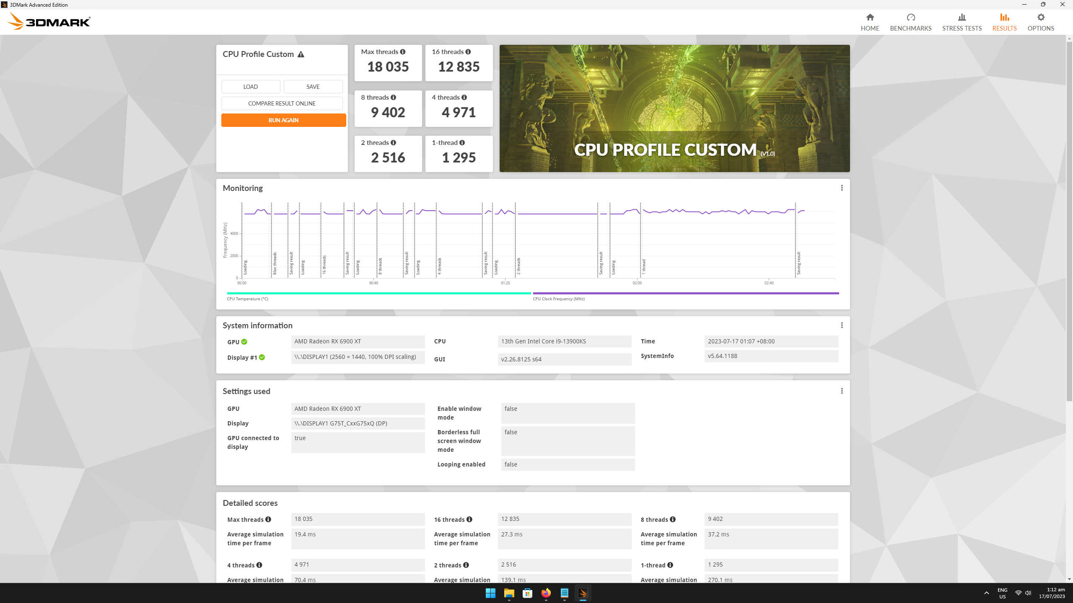Toggle the CPU Clock Frequency legend bar
This screenshot has width=1073, height=603.
click(686, 294)
